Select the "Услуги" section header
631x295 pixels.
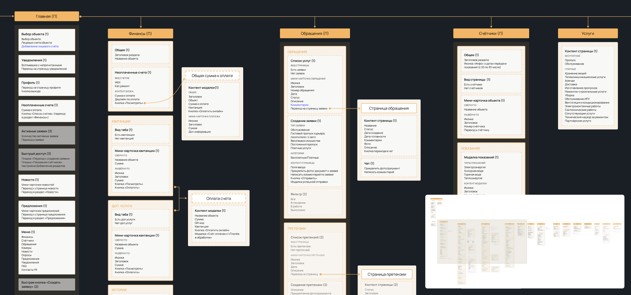[588, 33]
